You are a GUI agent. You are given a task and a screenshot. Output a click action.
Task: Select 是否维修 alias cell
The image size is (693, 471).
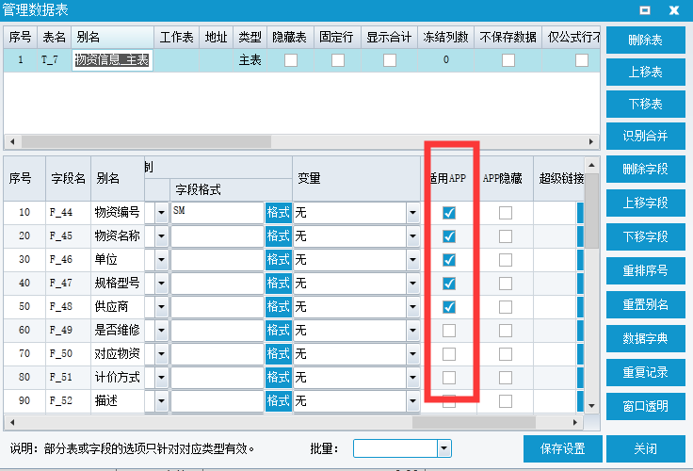[118, 331]
